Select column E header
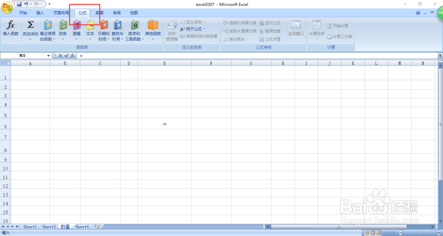This screenshot has width=443, height=236. click(164, 63)
